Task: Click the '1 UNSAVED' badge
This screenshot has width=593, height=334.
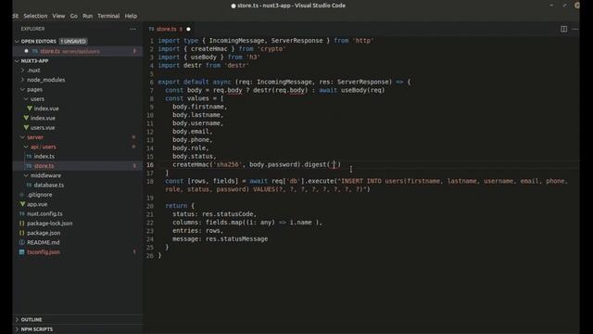Action: pyautogui.click(x=73, y=41)
